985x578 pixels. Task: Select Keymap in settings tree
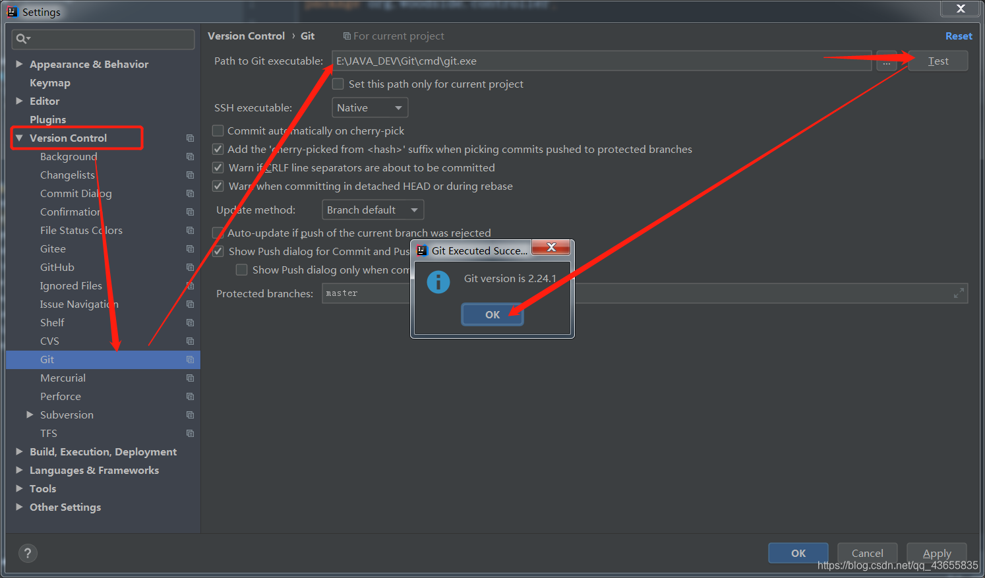50,83
